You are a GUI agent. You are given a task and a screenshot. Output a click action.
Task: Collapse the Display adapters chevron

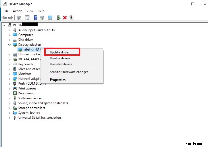click(x=9, y=45)
